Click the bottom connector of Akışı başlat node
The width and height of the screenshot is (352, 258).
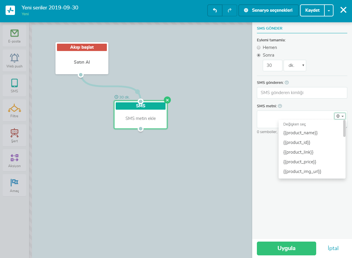[x=81, y=75]
